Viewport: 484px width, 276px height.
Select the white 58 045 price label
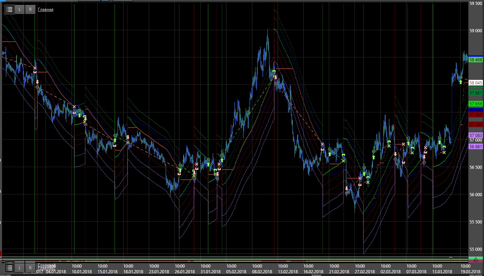click(x=476, y=83)
